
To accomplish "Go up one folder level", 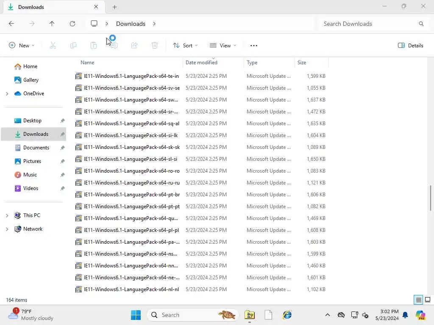I will [52, 24].
